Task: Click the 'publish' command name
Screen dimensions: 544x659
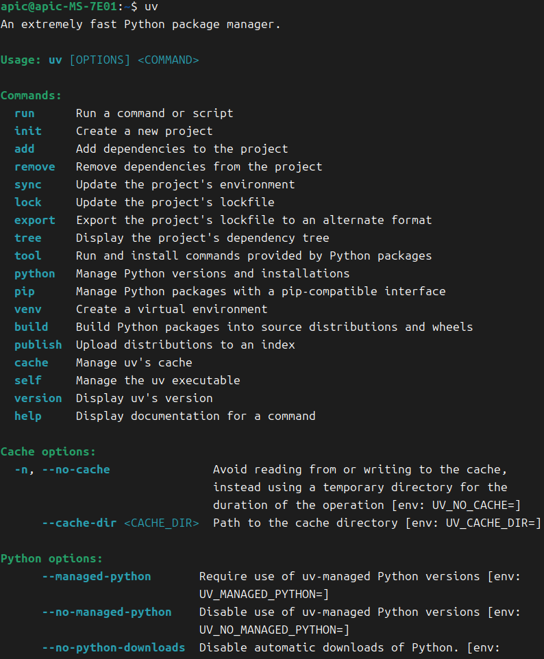Action: tap(38, 345)
